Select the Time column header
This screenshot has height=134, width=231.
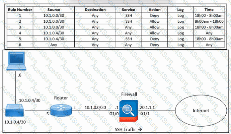point(209,10)
